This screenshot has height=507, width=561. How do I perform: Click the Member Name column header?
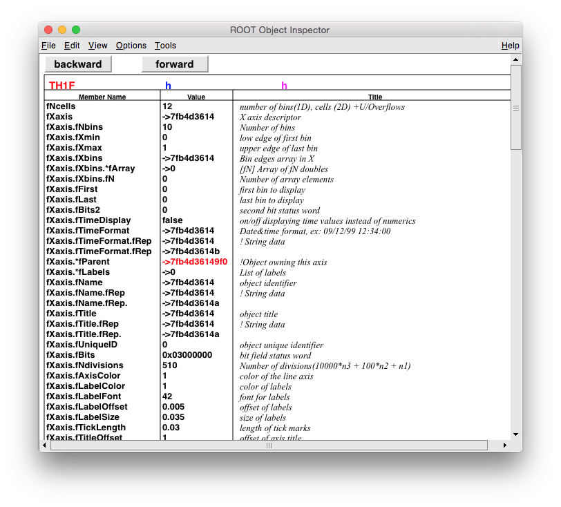(x=102, y=97)
